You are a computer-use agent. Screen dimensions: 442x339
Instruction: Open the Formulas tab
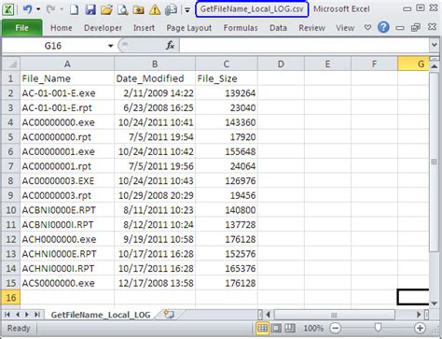coord(241,28)
